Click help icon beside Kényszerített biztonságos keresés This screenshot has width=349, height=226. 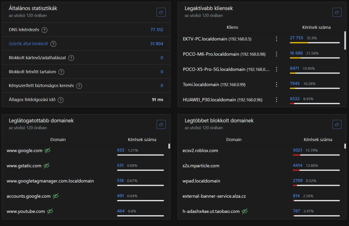[x=79, y=86]
